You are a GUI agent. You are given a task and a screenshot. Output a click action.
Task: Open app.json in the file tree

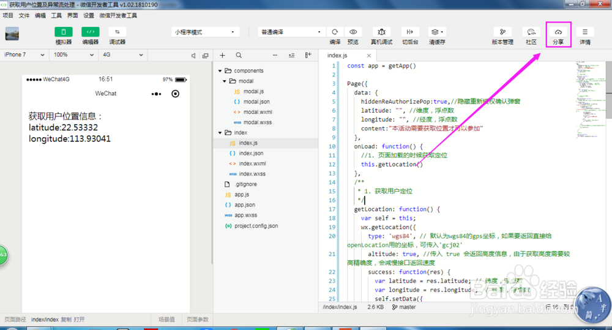point(244,205)
